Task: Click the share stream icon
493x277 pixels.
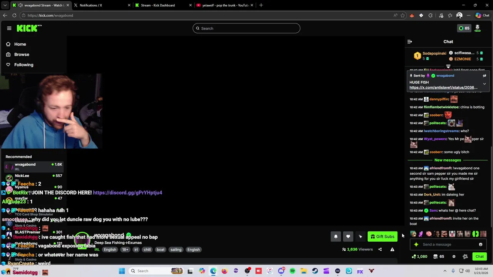Action: [x=380, y=249]
